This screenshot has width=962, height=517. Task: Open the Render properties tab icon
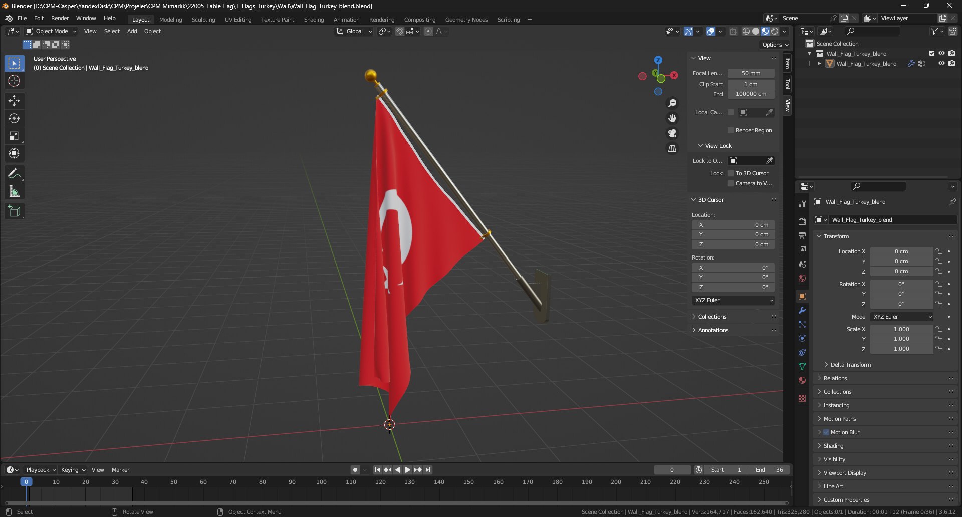point(802,221)
